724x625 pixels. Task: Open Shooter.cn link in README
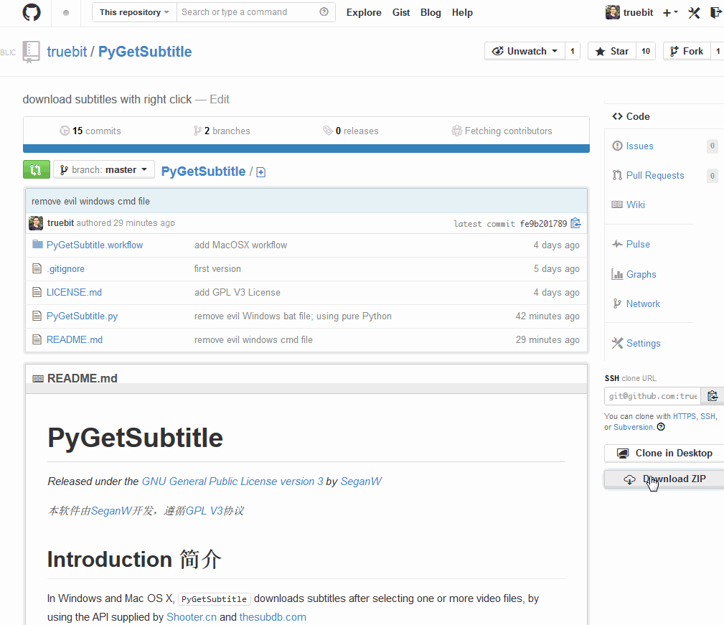pos(192,617)
